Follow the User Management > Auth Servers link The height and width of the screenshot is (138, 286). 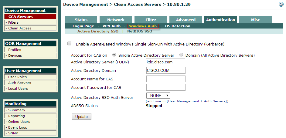coord(198,101)
